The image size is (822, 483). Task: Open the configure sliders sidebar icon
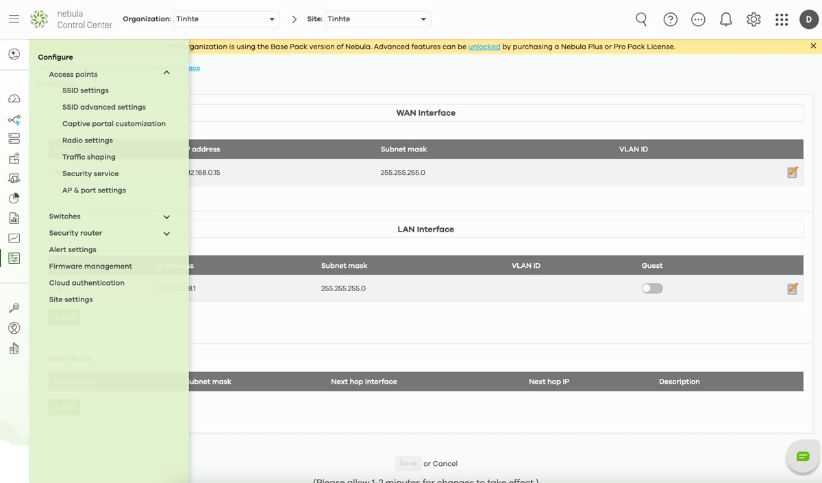click(x=14, y=258)
